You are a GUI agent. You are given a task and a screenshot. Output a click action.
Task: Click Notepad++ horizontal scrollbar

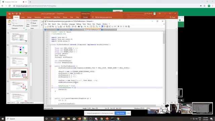coord(103,106)
